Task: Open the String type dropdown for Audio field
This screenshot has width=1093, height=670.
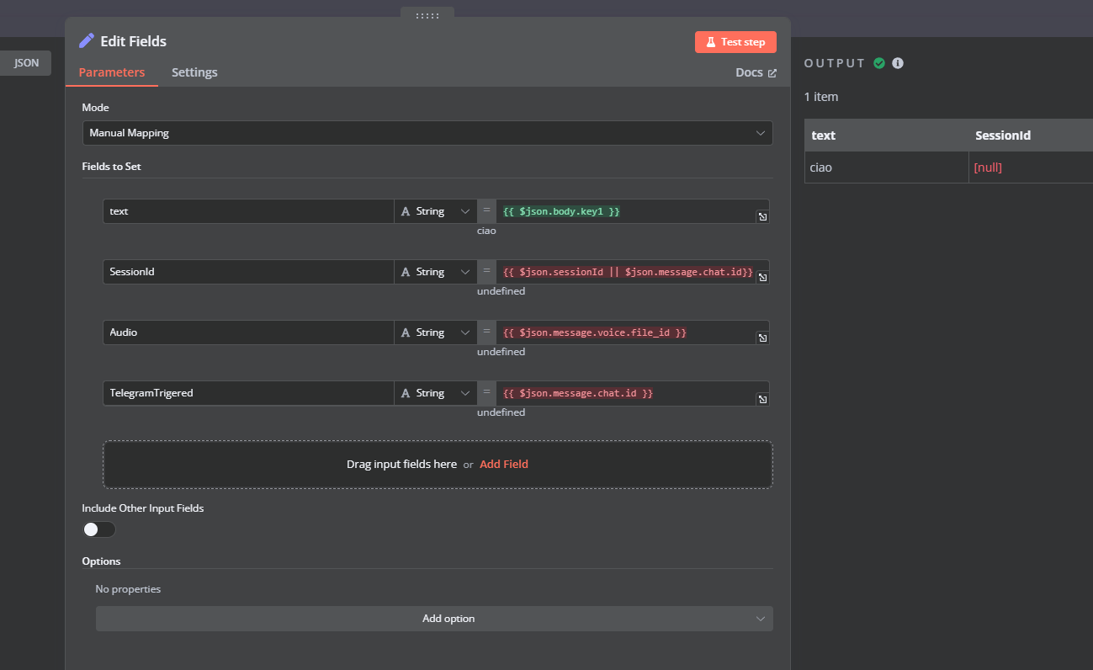Action: pos(434,332)
